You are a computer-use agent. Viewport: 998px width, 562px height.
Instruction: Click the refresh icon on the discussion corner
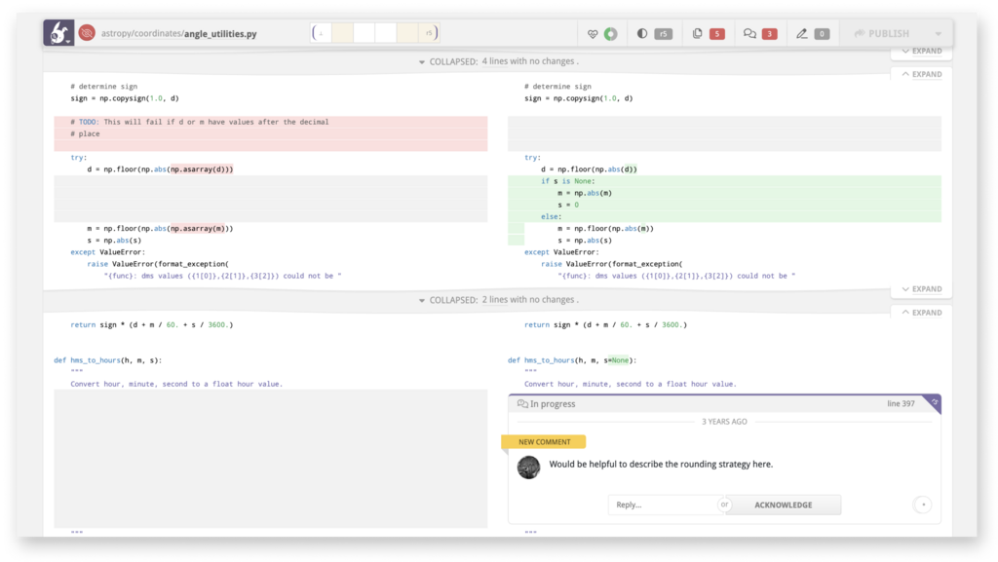(x=933, y=403)
